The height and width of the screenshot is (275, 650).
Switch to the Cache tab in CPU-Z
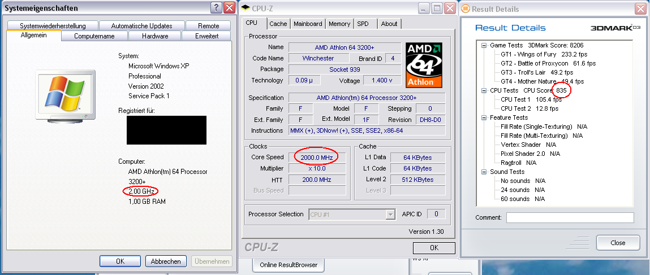pyautogui.click(x=278, y=24)
